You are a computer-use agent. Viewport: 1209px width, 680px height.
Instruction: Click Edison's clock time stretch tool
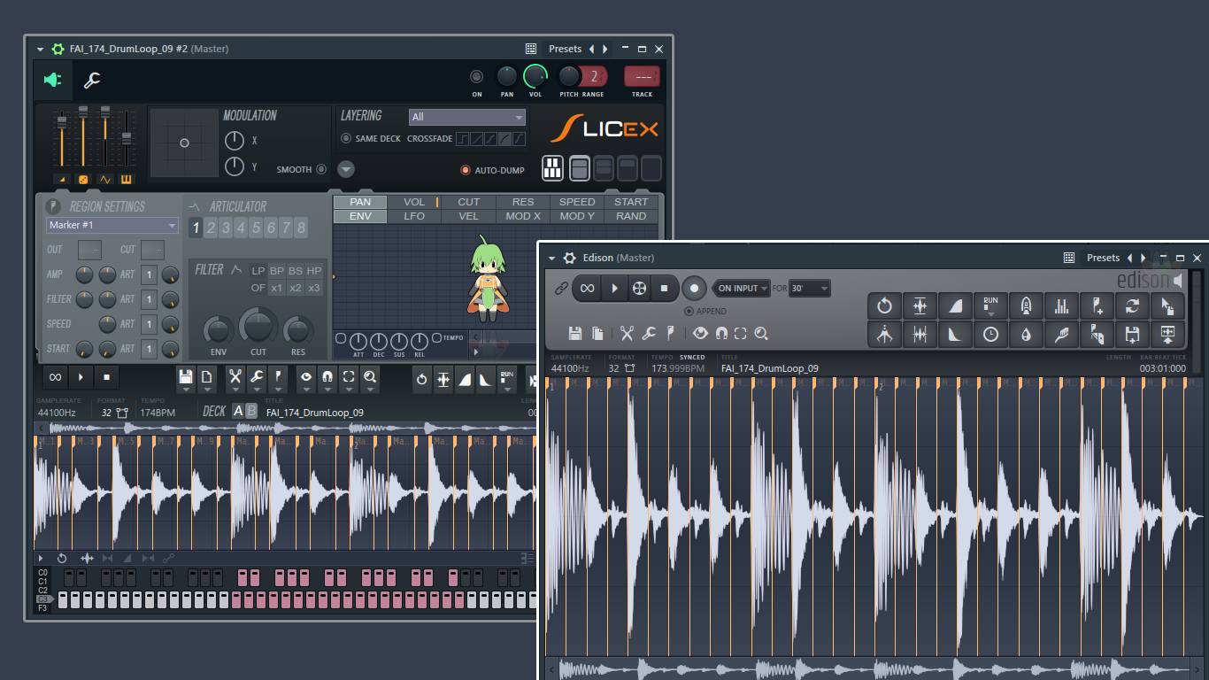click(990, 335)
